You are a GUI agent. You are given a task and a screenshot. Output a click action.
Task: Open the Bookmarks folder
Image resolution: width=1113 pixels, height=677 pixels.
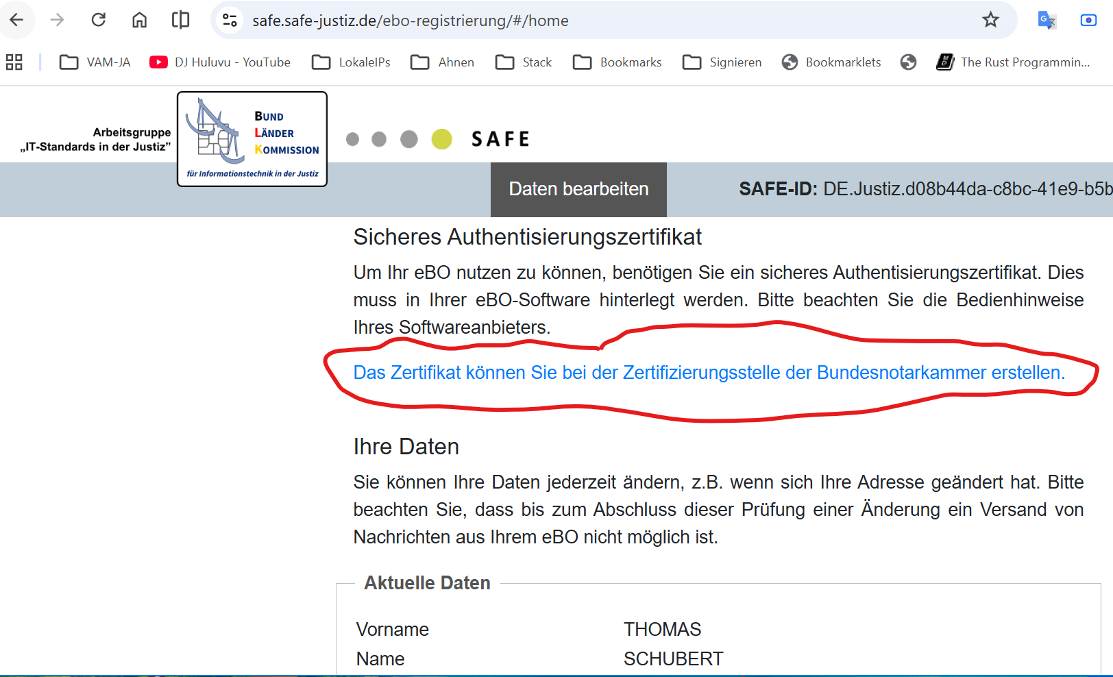coord(617,62)
